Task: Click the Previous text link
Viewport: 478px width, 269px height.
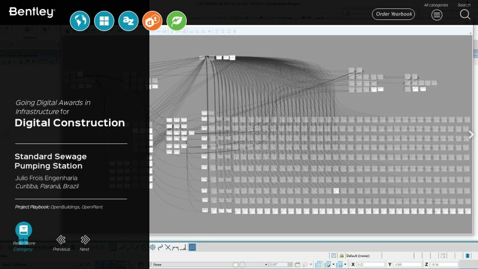Action: [61, 249]
